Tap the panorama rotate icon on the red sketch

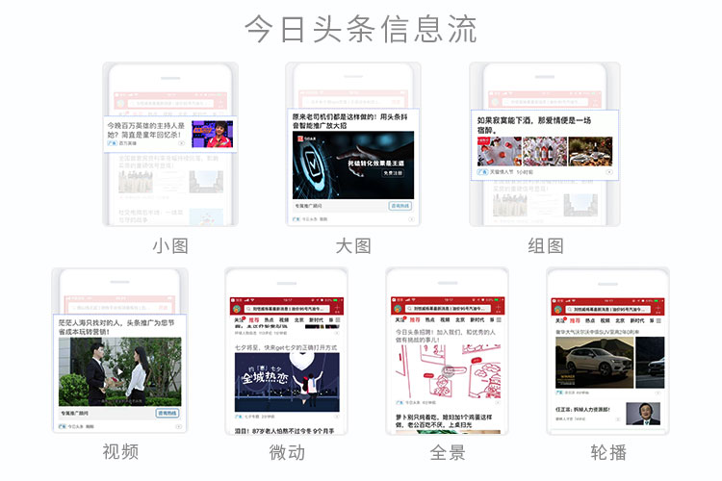pos(448,370)
